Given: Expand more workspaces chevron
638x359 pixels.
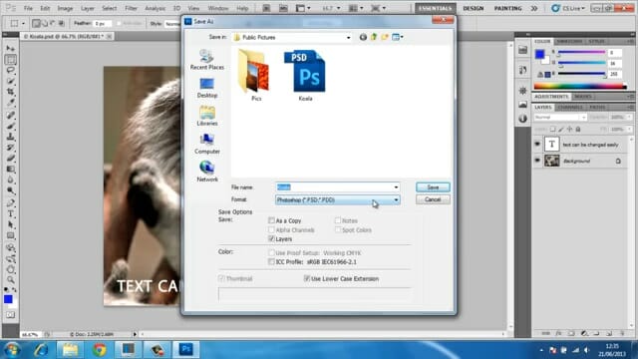Looking at the screenshot, I should [534, 8].
